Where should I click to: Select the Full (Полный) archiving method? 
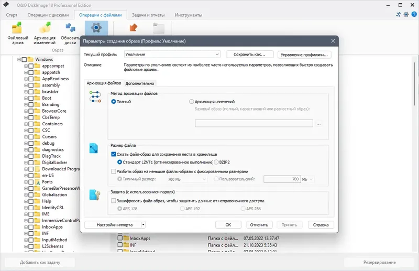pos(113,102)
